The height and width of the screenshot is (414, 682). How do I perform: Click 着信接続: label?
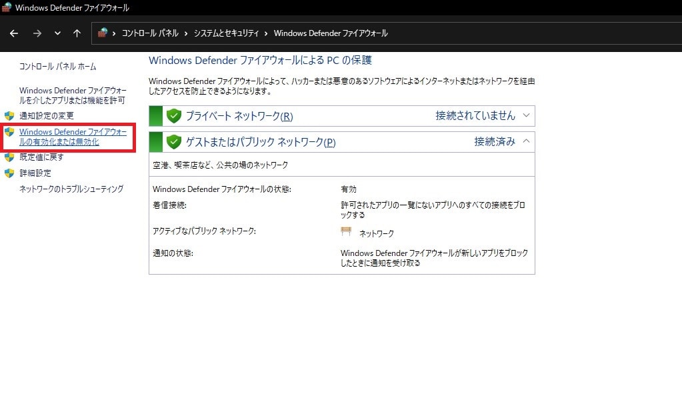coord(169,205)
